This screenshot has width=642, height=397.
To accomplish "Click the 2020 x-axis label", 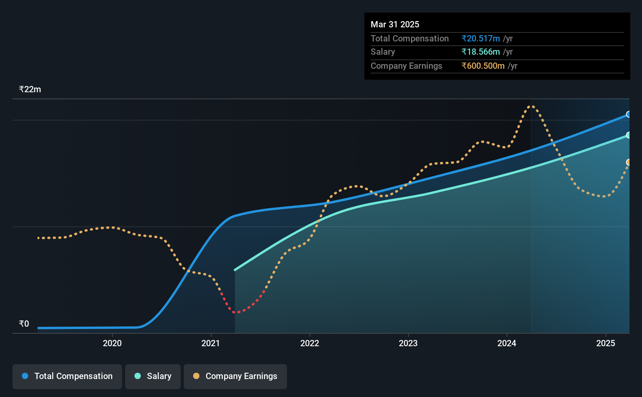I will tap(112, 343).
